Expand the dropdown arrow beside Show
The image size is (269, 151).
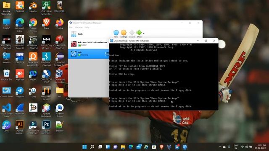144,34
